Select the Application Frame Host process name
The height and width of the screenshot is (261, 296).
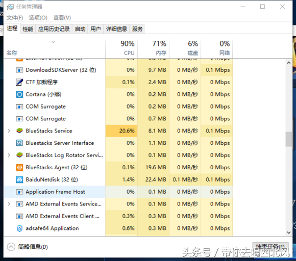55,192
